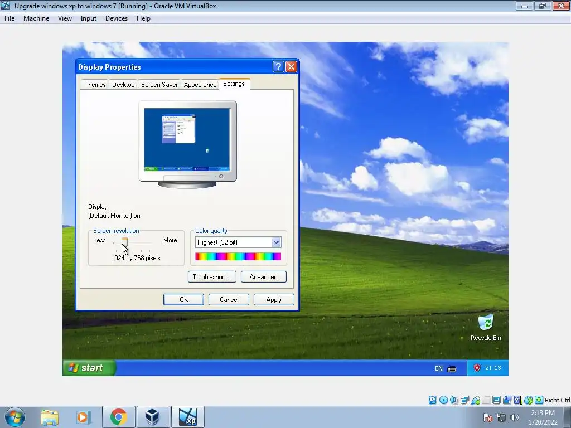Image resolution: width=571 pixels, height=428 pixels.
Task: Select the Settings tab
Action: pyautogui.click(x=234, y=84)
